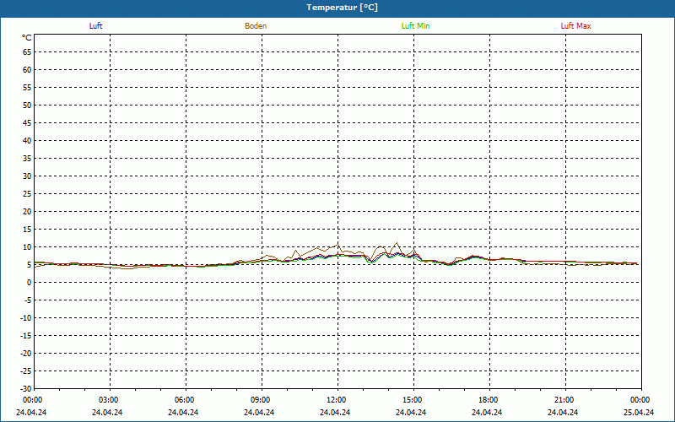
Task: Click the green Luft Min legend label
Action: click(x=415, y=26)
